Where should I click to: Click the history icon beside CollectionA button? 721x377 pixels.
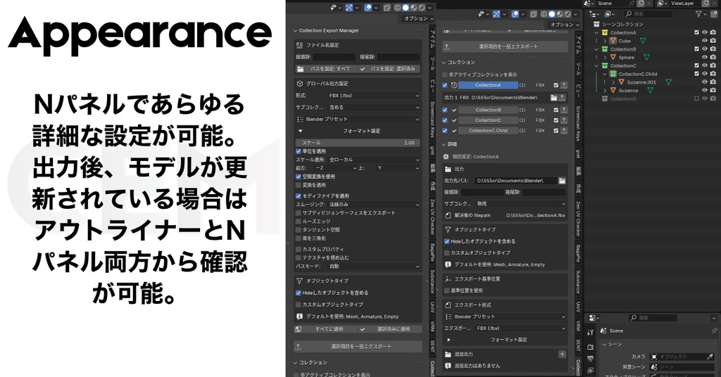click(454, 85)
